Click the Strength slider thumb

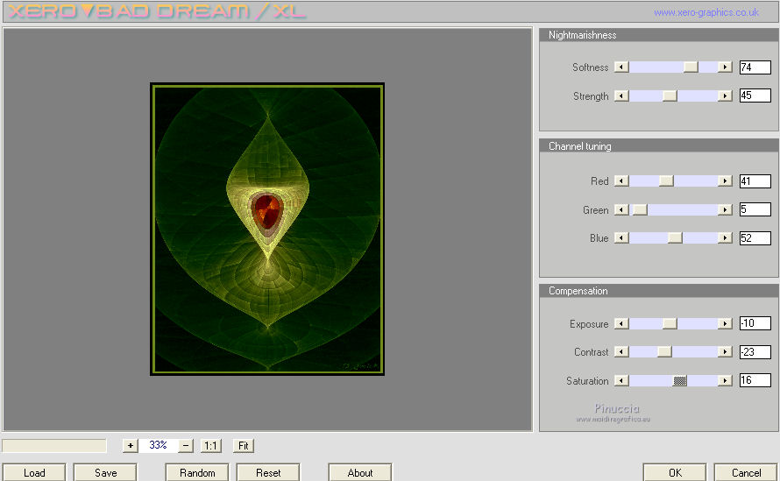(x=670, y=95)
